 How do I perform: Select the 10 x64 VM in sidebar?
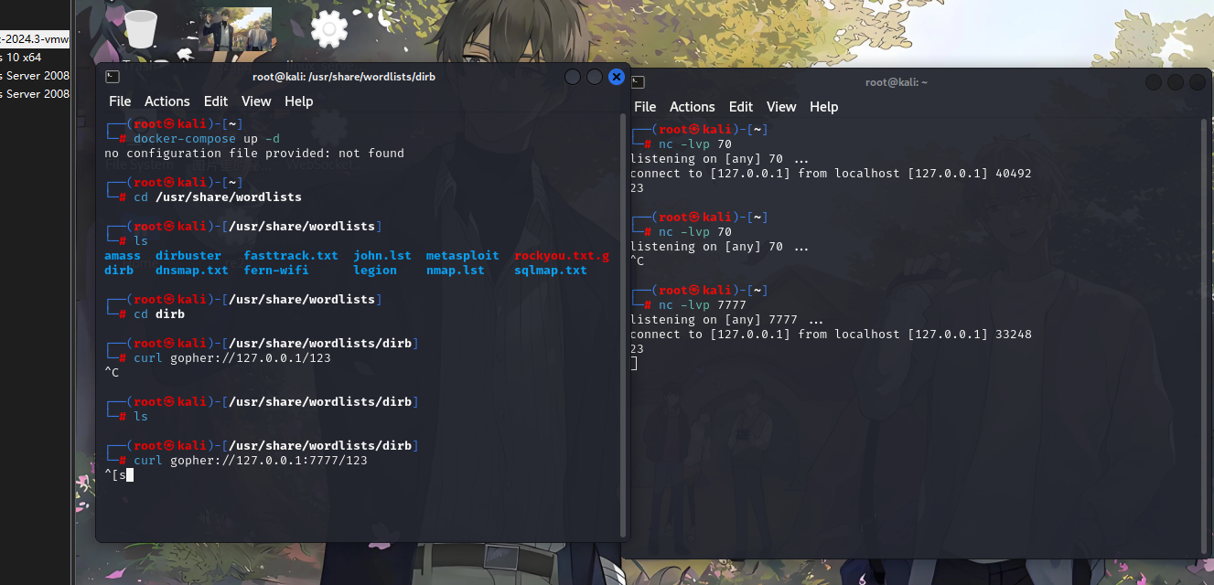point(24,58)
